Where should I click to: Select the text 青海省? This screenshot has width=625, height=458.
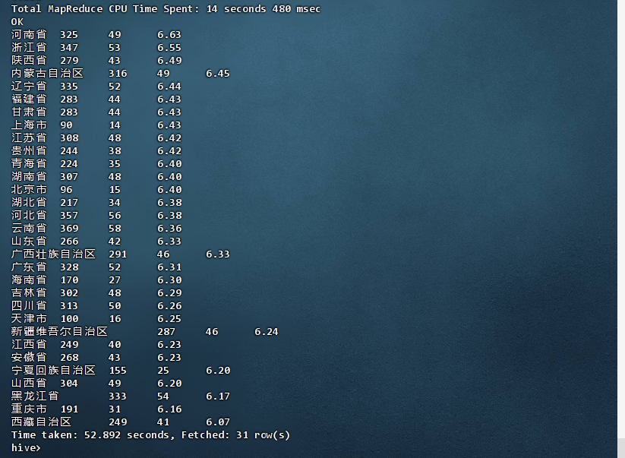click(29, 163)
